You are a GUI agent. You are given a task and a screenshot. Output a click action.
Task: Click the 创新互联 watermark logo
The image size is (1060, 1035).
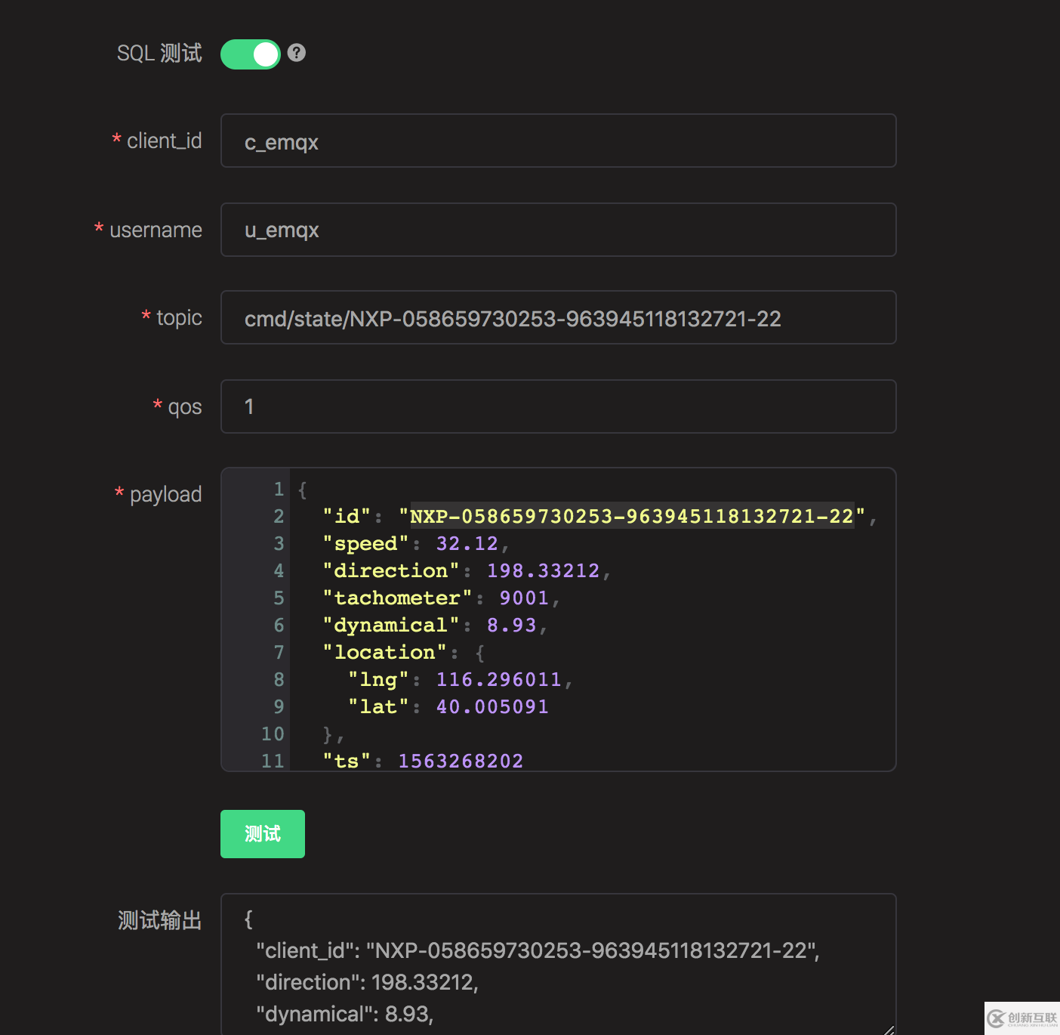pos(1021,1018)
